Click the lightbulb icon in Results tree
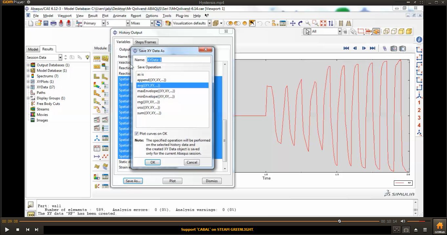The image size is (447, 235). (x=87, y=57)
